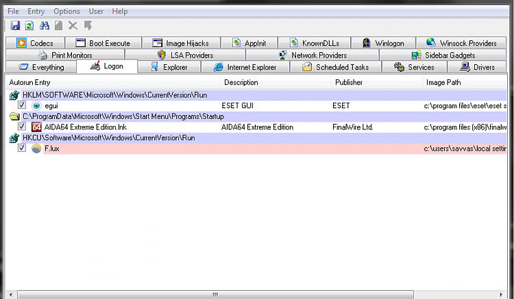The width and height of the screenshot is (514, 299).
Task: Sort by the Publisher column header
Action: 377,82
